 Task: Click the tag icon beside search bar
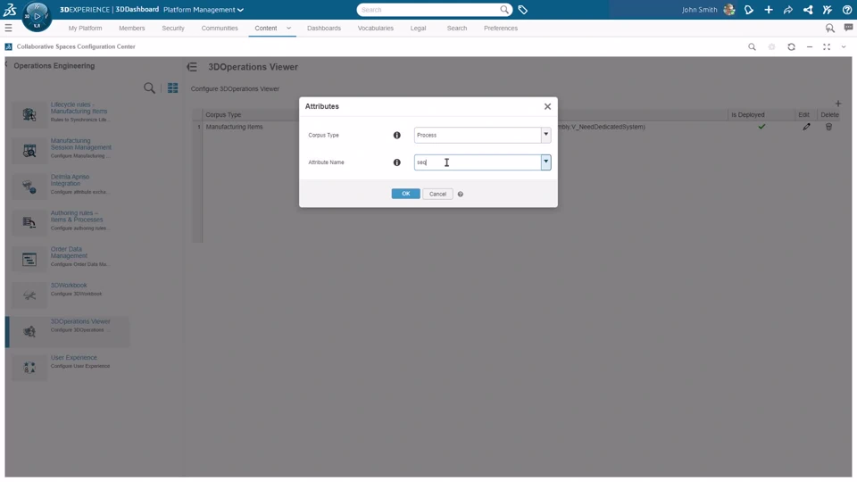(523, 10)
